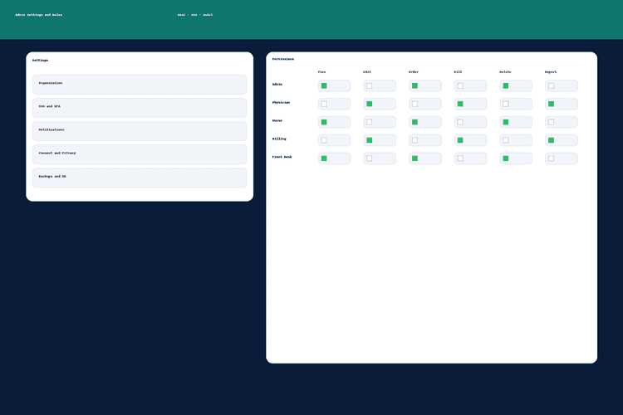The height and width of the screenshot is (415, 623).
Task: Open the SSO and MFA section
Action: (140, 107)
